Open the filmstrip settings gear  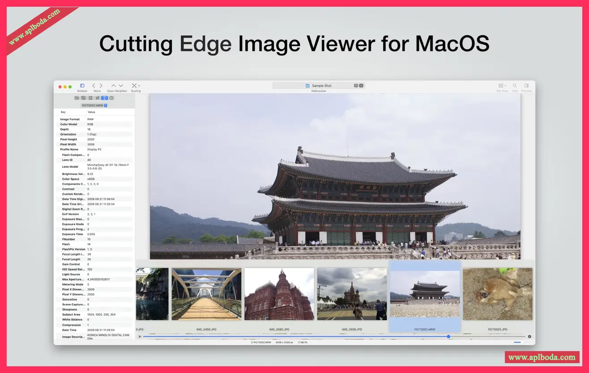pyautogui.click(x=529, y=336)
